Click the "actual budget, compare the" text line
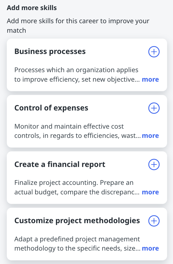Image resolution: width=173 pixels, height=264 pixels. pyautogui.click(x=77, y=192)
